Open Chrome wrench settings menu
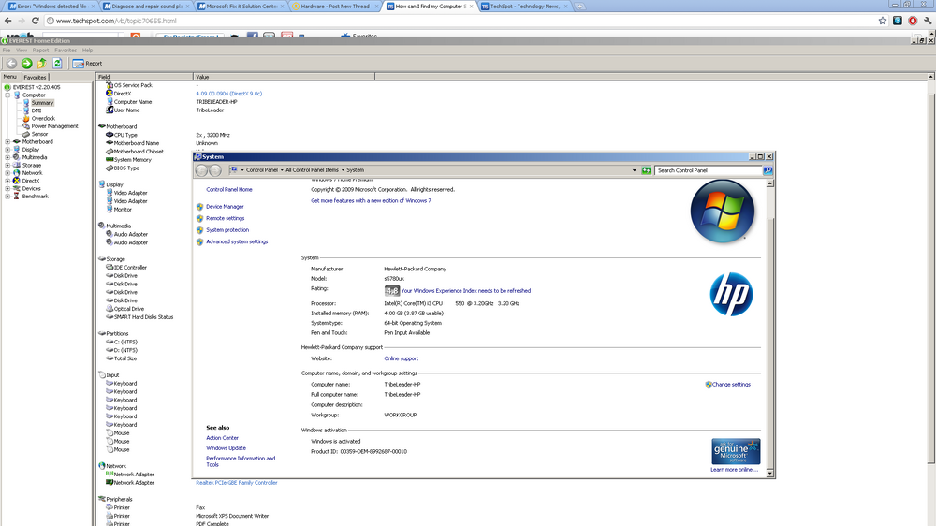The height and width of the screenshot is (526, 936). [928, 21]
